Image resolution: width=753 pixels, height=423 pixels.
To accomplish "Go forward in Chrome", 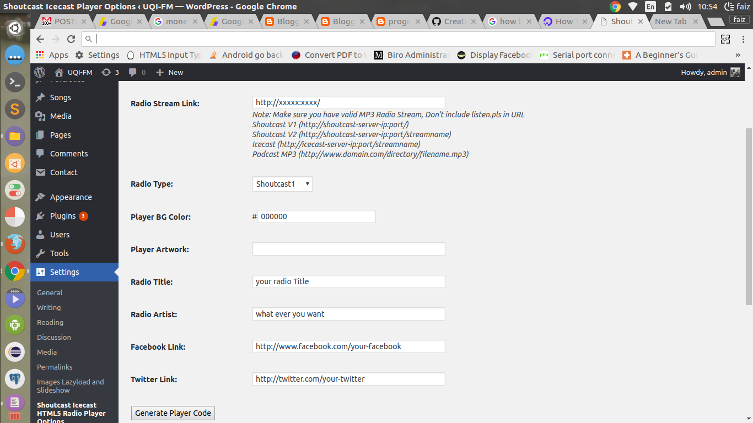I will tap(55, 39).
